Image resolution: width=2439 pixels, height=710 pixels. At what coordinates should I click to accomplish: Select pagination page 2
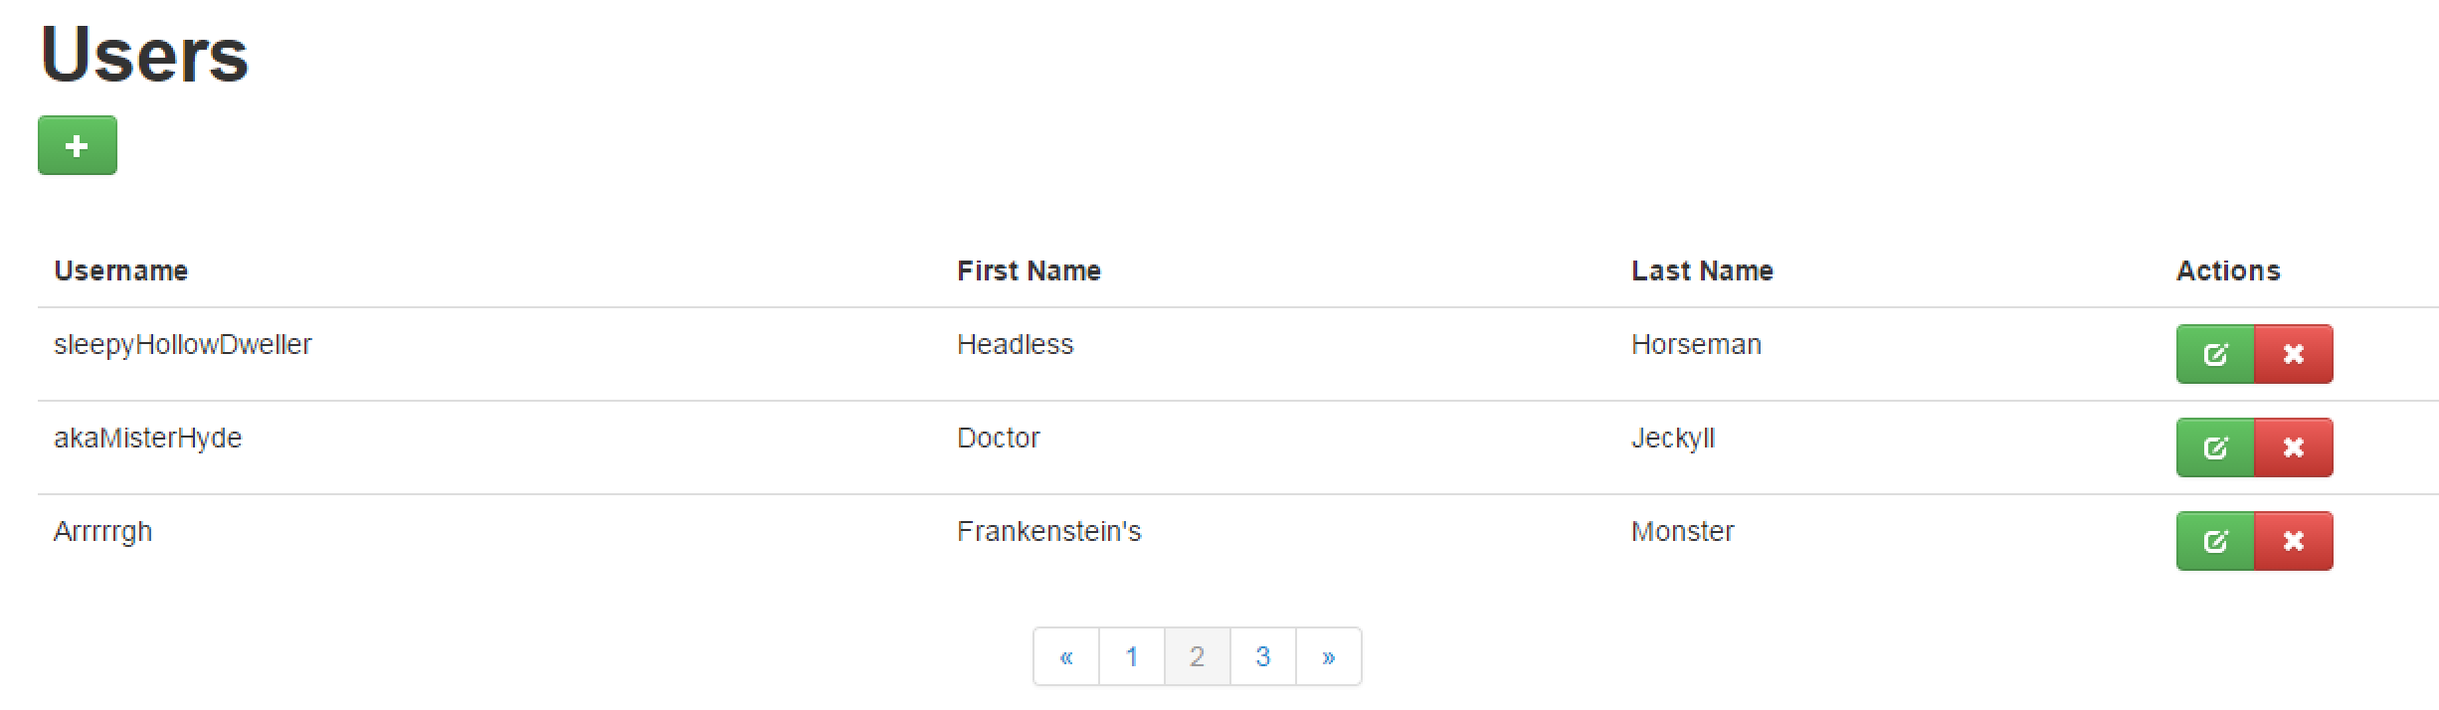tap(1198, 656)
